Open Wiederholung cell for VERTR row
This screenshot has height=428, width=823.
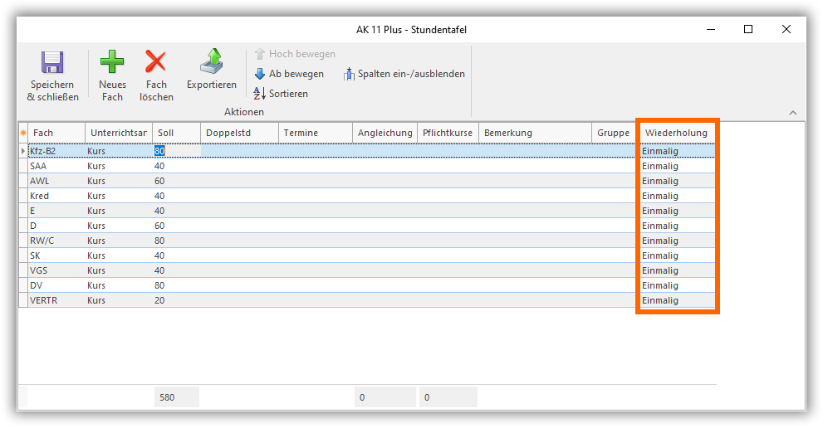coord(676,300)
